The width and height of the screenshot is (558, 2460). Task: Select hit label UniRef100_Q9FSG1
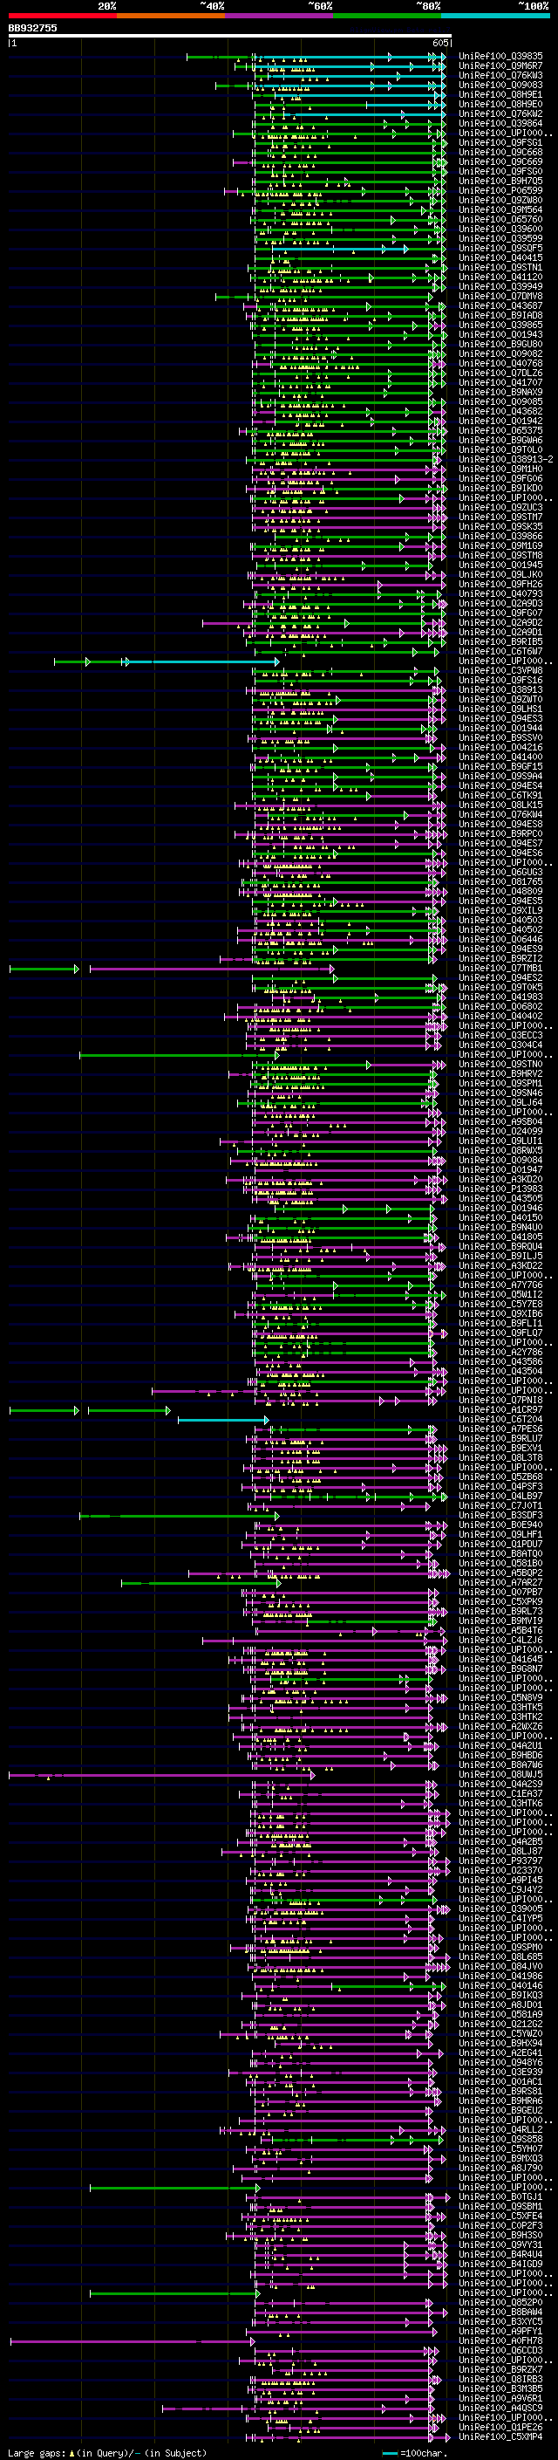coord(500,142)
